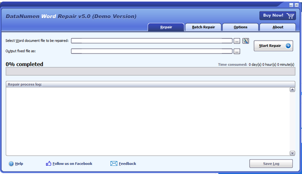Close the DataNumen Word Repair window
The width and height of the screenshot is (302, 174).
coord(297,5)
